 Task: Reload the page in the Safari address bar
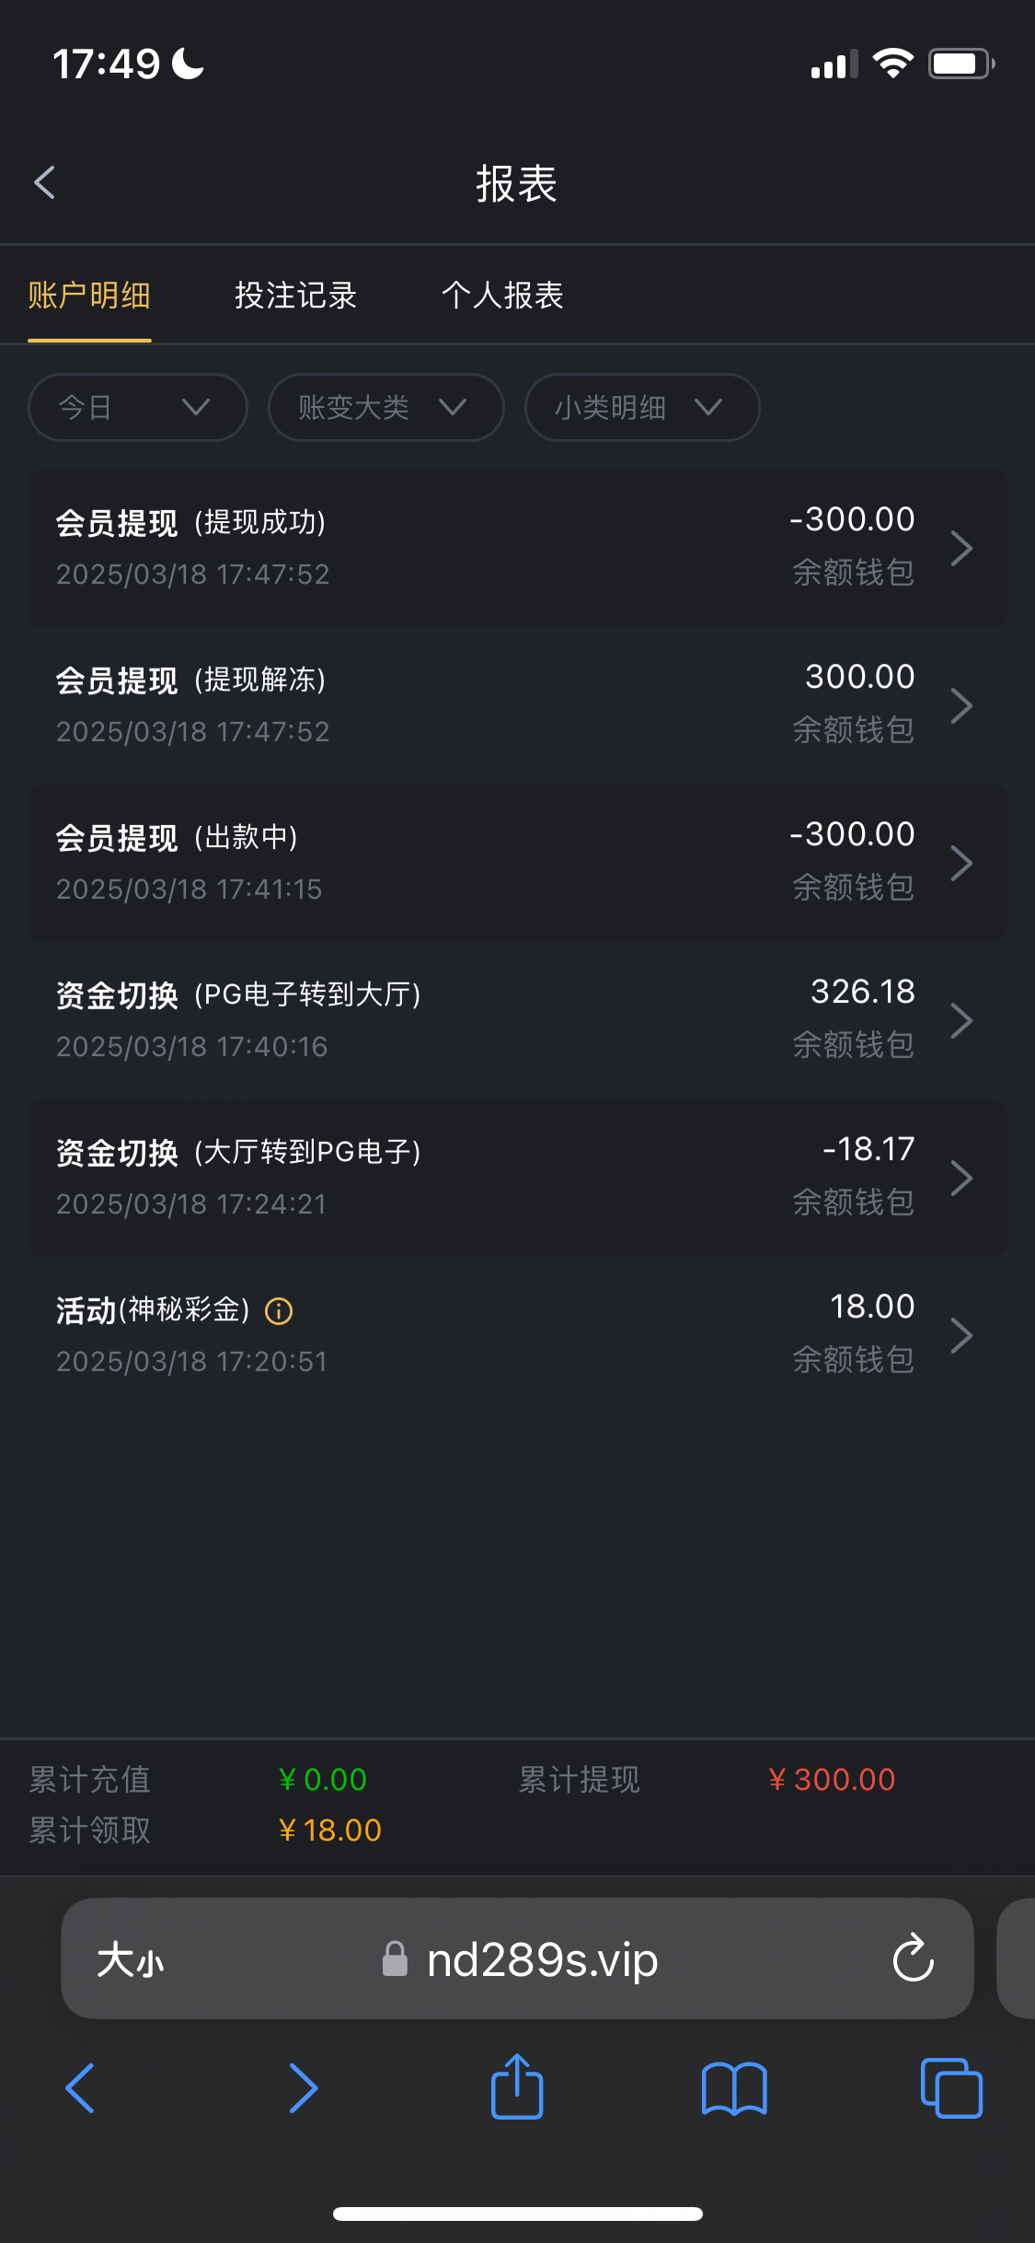point(913,1958)
